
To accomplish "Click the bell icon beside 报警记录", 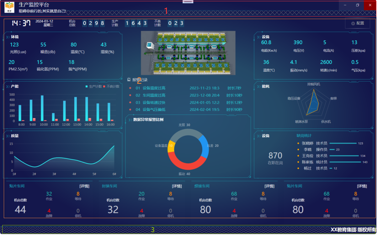I will coord(129,80).
